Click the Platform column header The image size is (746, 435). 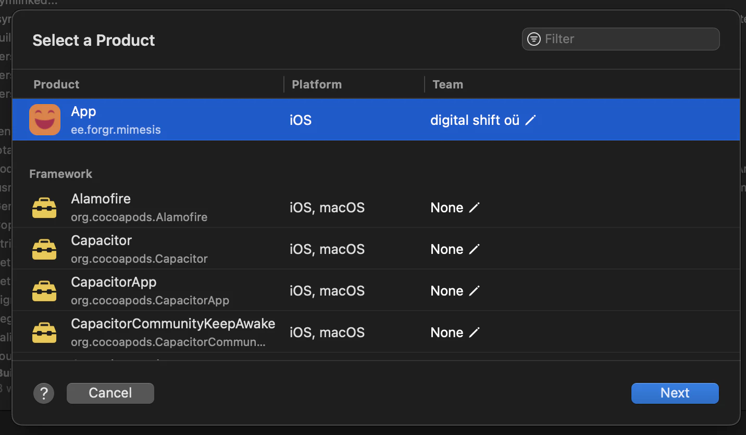coord(316,84)
